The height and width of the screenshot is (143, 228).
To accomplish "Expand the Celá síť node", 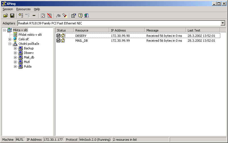I will [x=10, y=39].
